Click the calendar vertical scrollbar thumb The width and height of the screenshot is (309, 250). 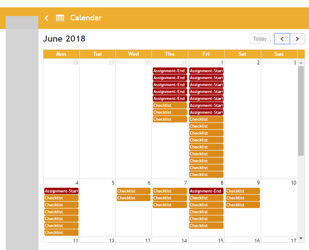click(x=301, y=110)
